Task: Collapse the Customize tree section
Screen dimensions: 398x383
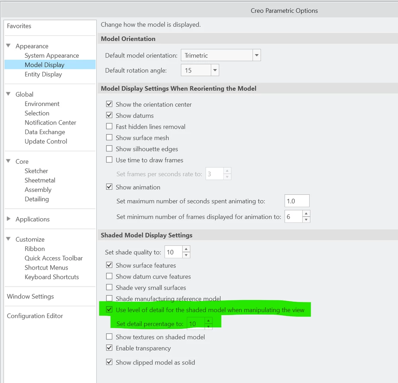Action: 8,239
